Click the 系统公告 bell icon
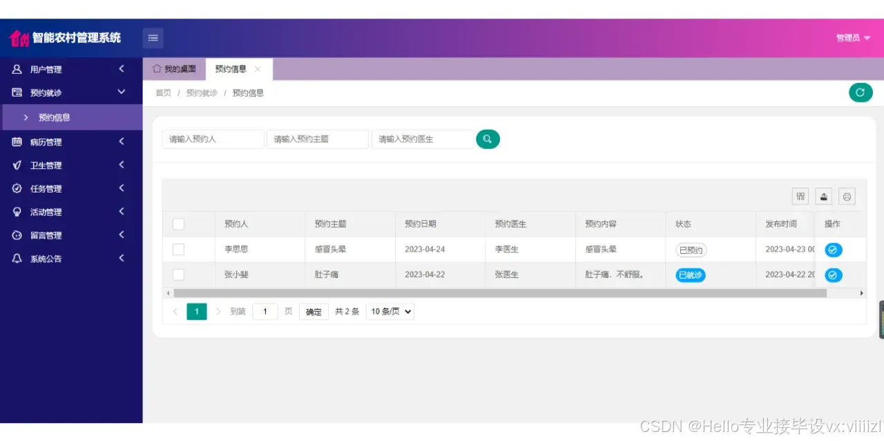 [x=17, y=259]
